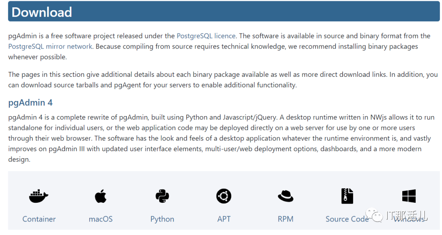Open the zipped file Source Code icon
The height and width of the screenshot is (235, 442).
pyautogui.click(x=347, y=196)
